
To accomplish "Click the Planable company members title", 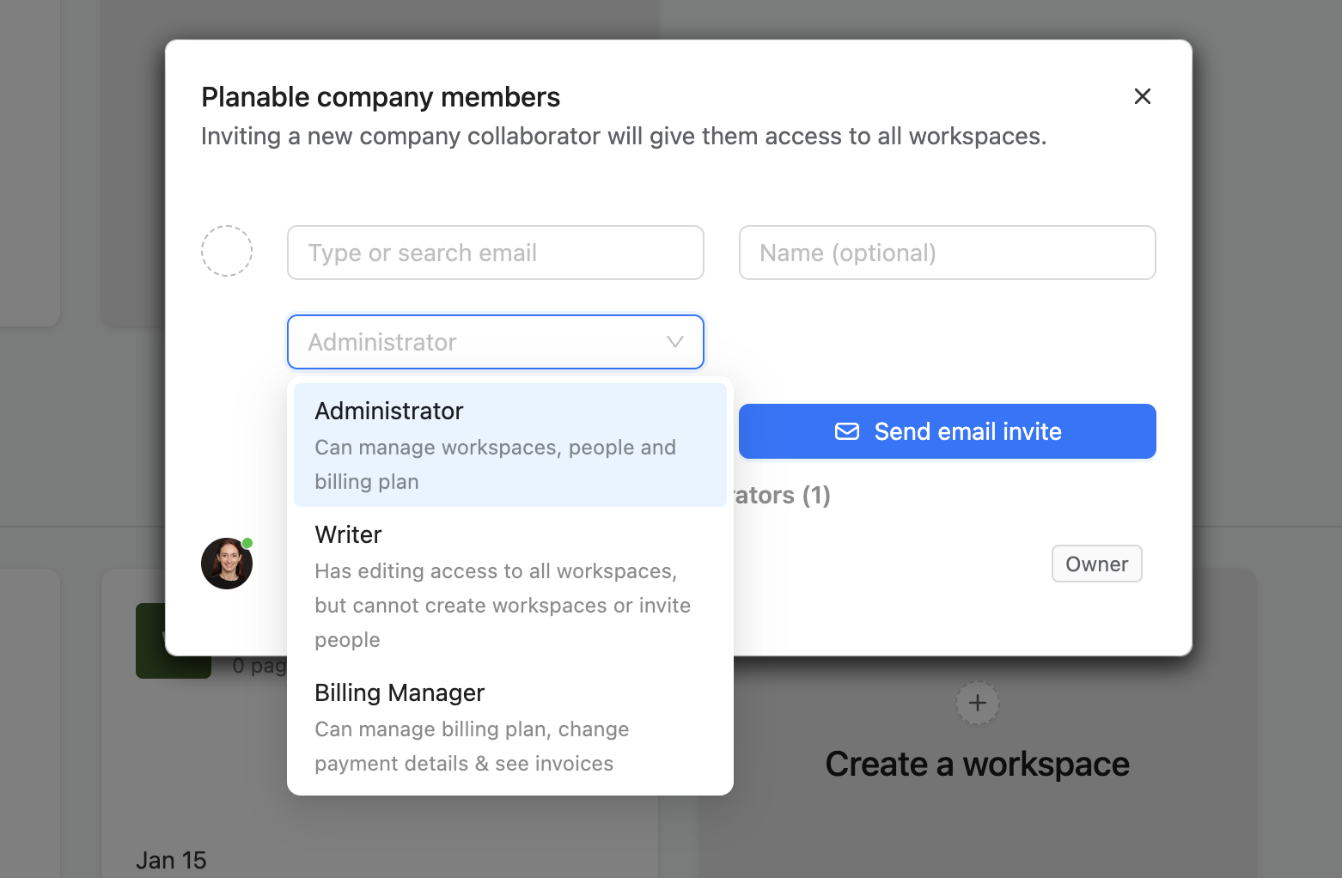I will (x=381, y=97).
